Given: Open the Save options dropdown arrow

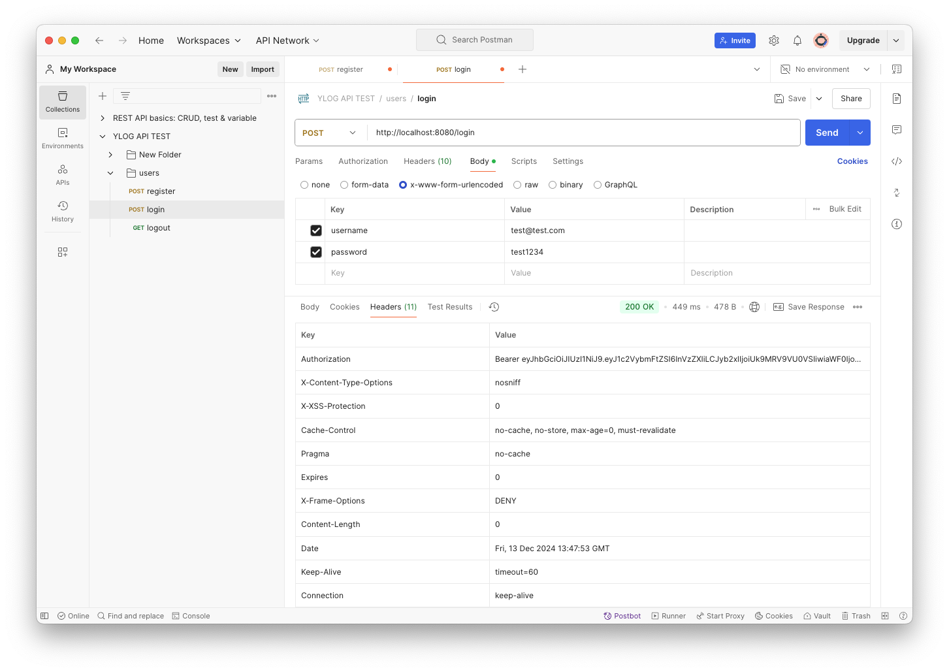Looking at the screenshot, I should pyautogui.click(x=819, y=99).
